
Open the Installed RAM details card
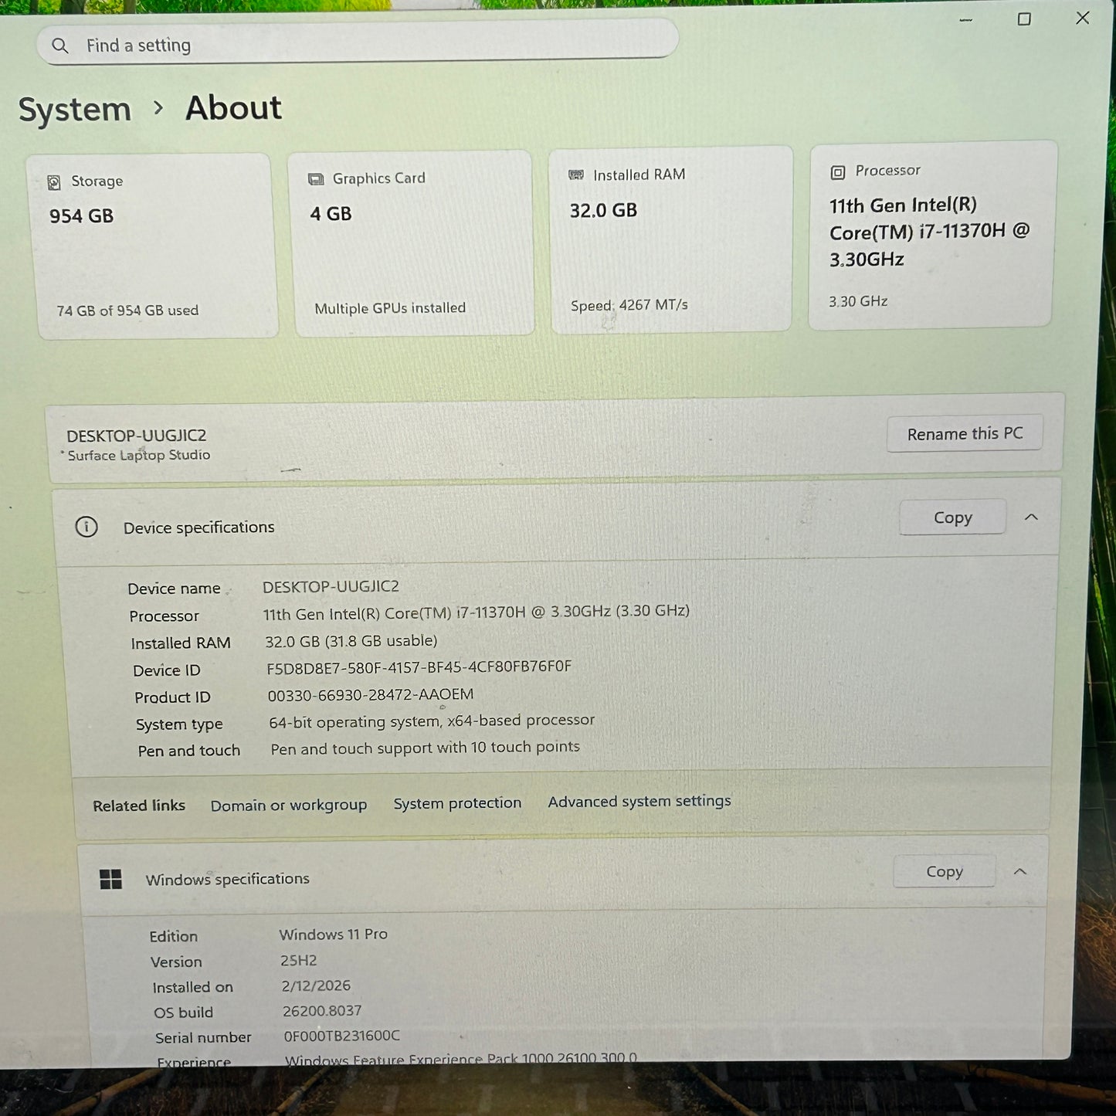[x=670, y=239]
